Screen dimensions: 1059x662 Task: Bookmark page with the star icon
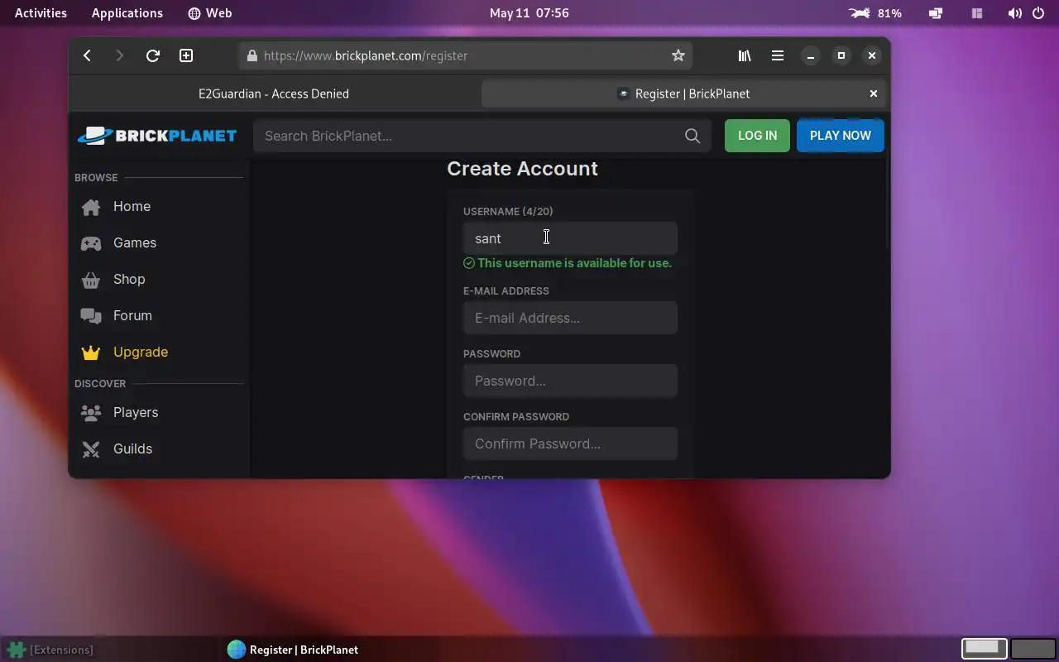pos(678,55)
